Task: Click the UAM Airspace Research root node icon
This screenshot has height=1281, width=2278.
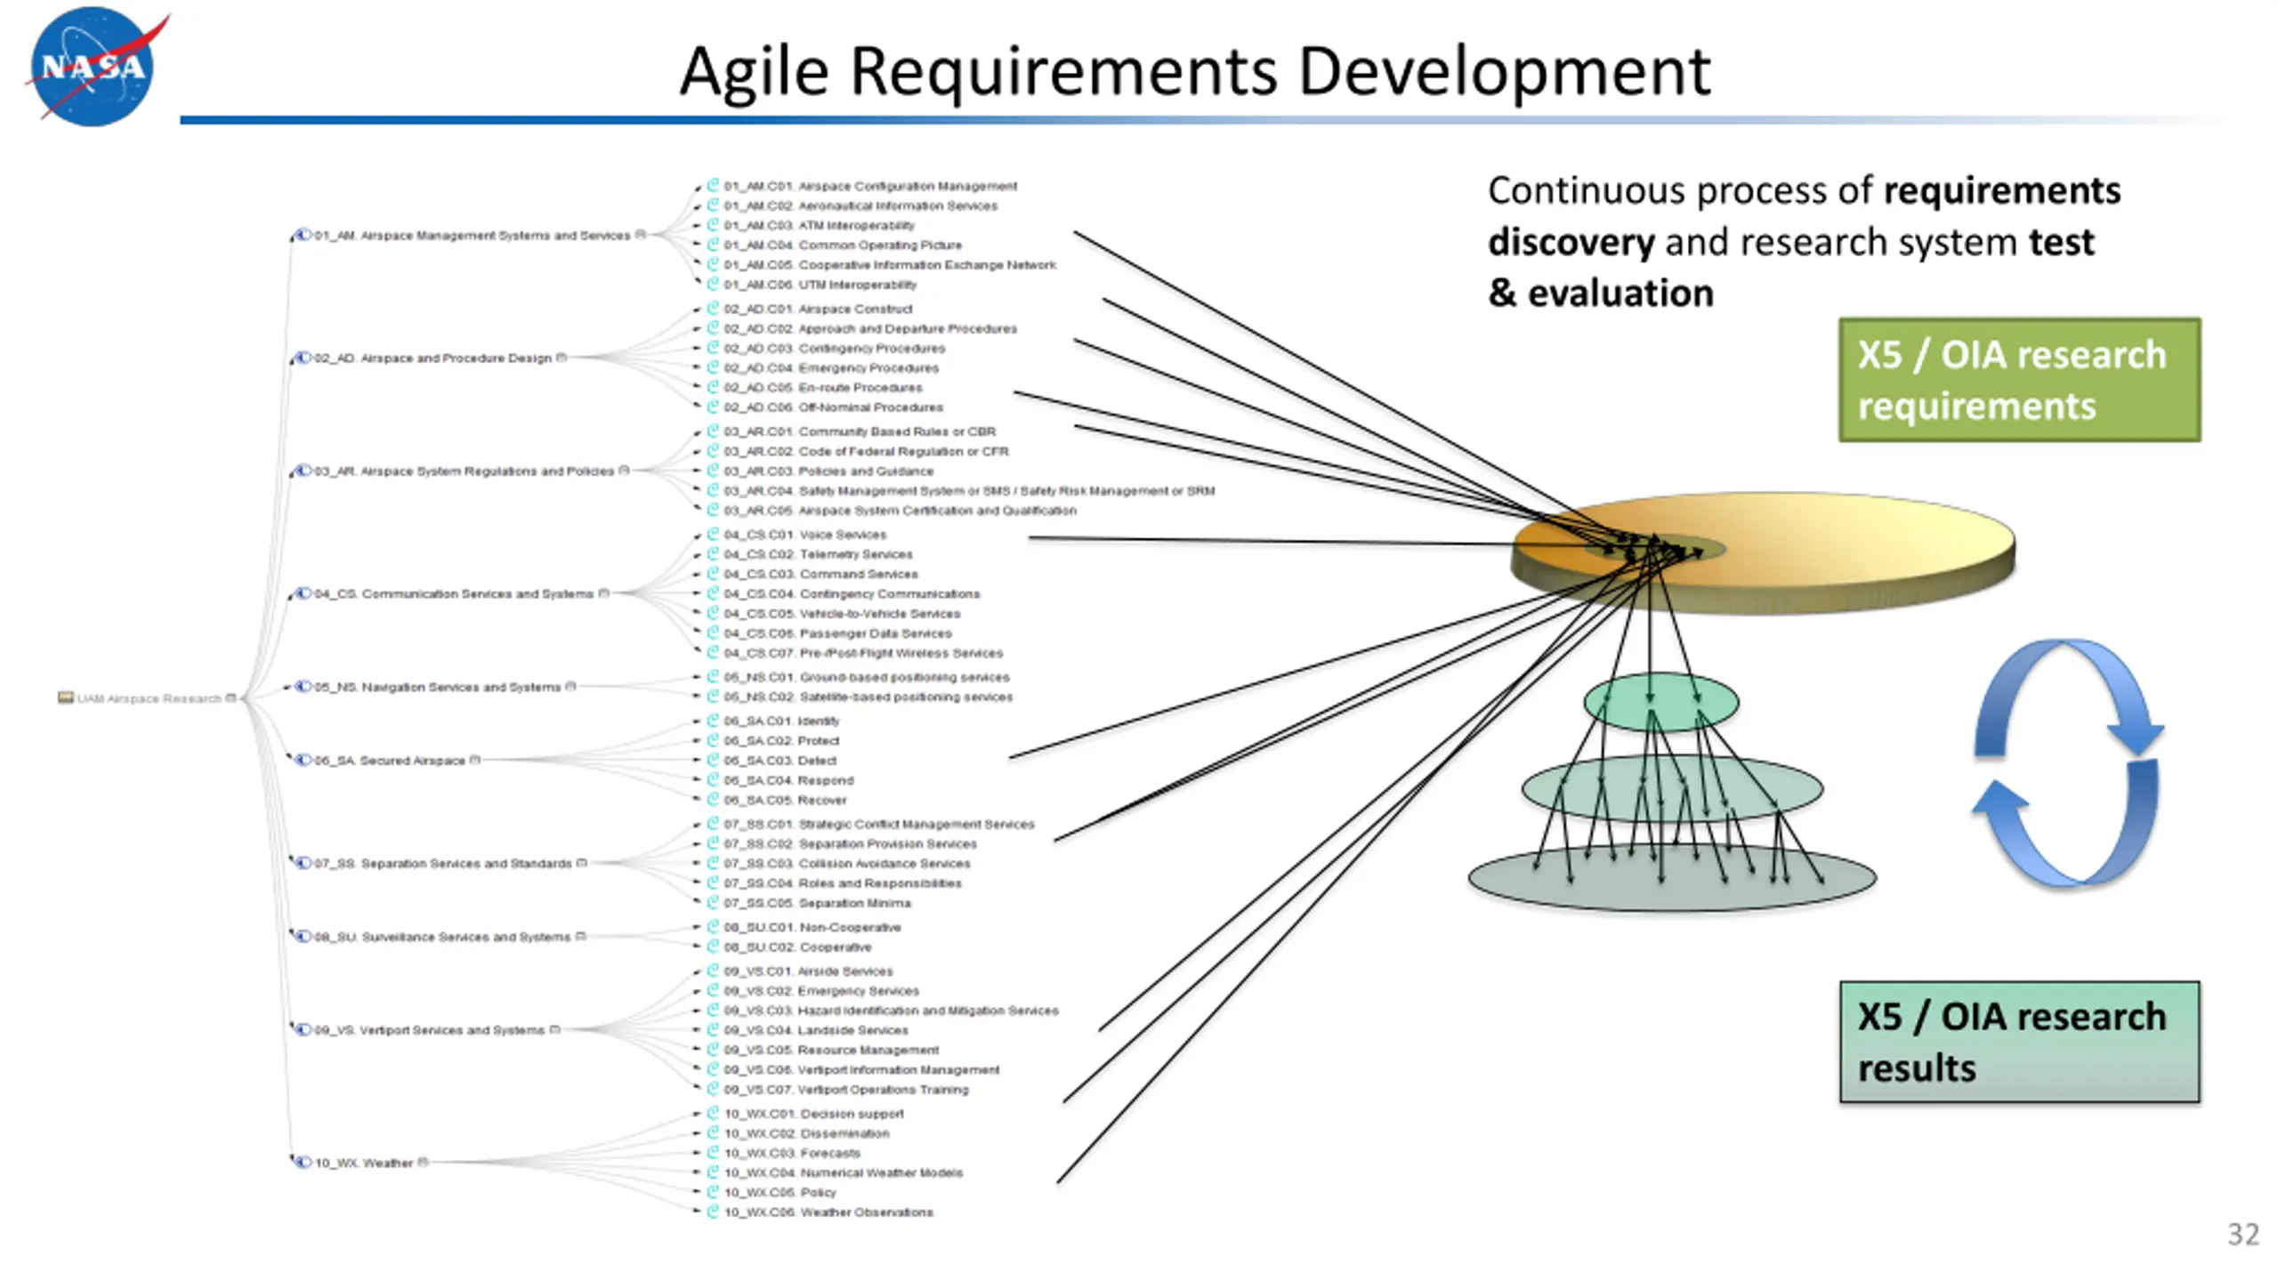Action: (x=65, y=697)
